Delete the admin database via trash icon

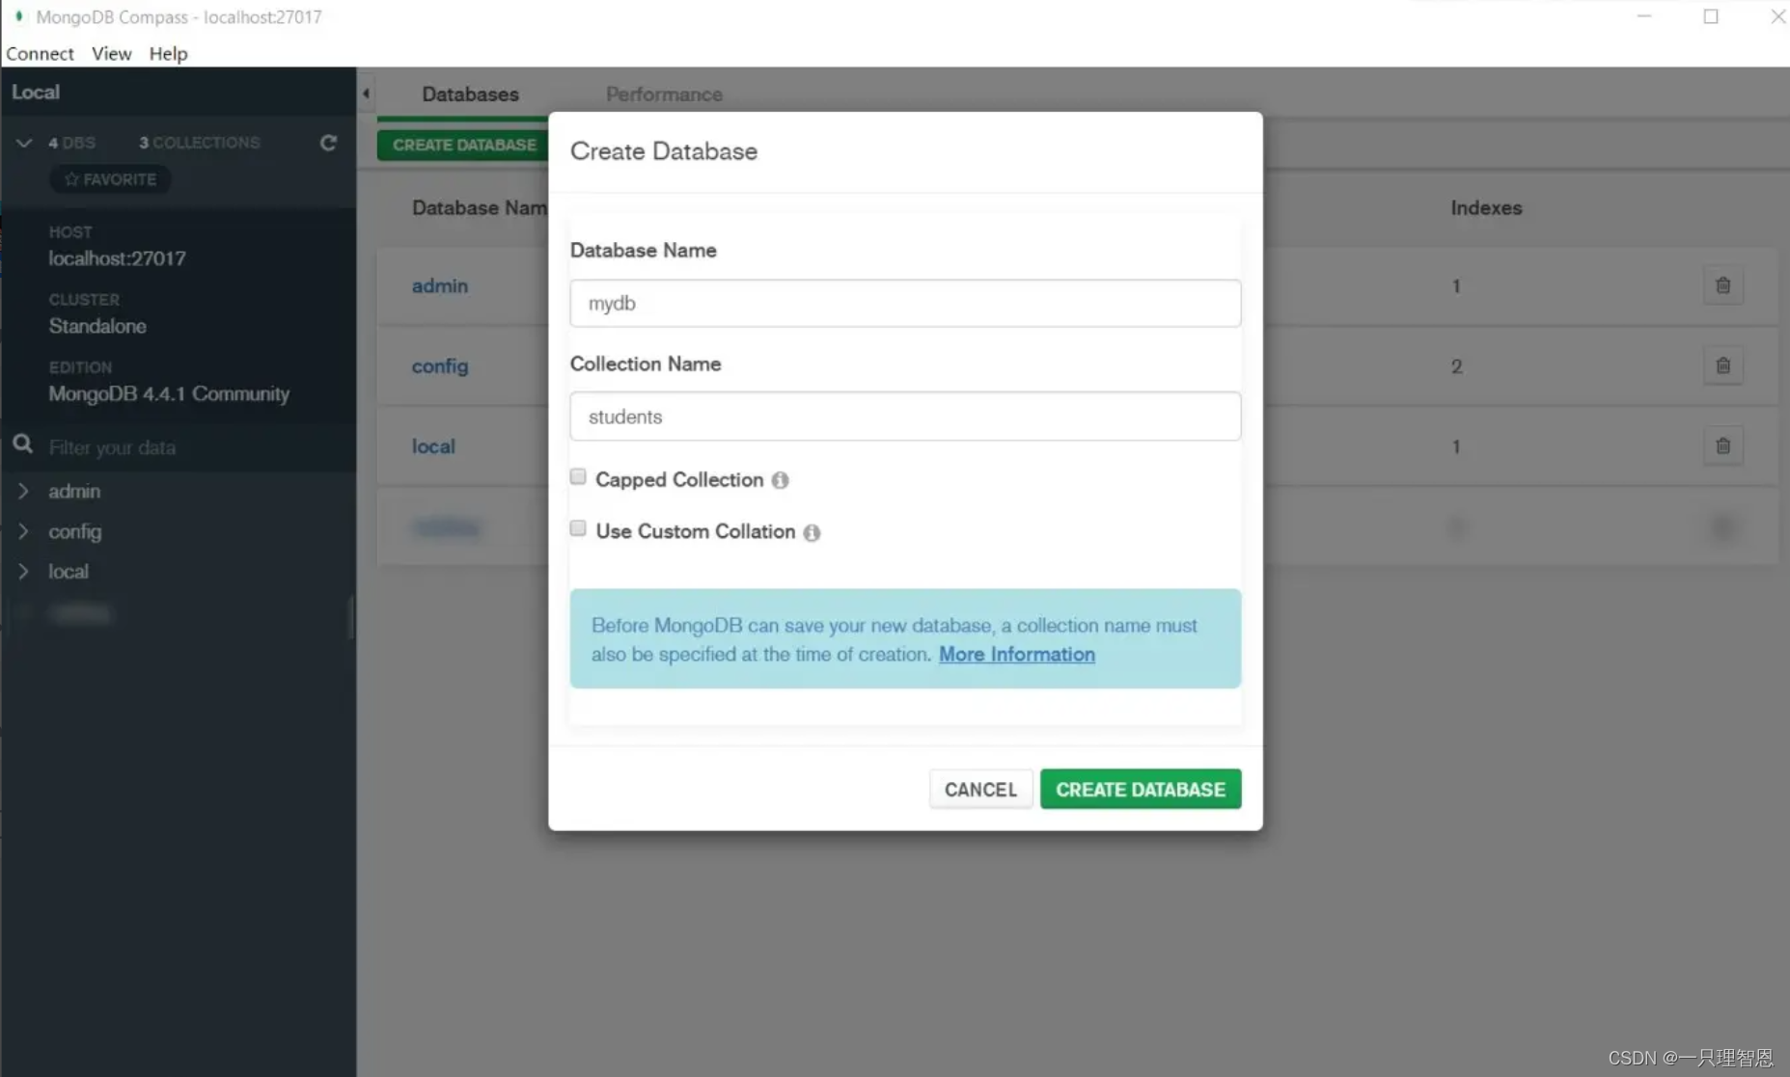[1723, 285]
